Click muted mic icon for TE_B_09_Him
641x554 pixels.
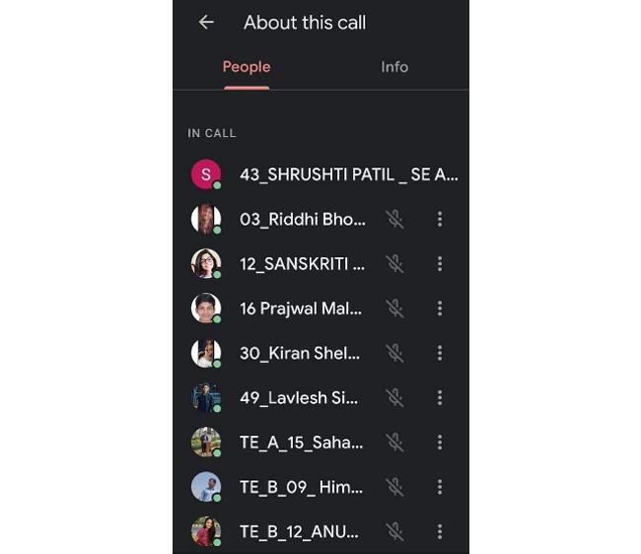[x=394, y=487]
